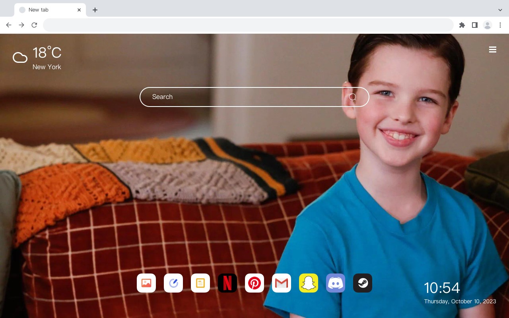Open the hamburger menu on the page
Screen dimensions: 509x318
(x=493, y=49)
